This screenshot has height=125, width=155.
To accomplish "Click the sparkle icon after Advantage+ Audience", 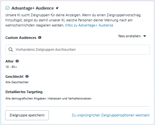I will click(57, 8).
